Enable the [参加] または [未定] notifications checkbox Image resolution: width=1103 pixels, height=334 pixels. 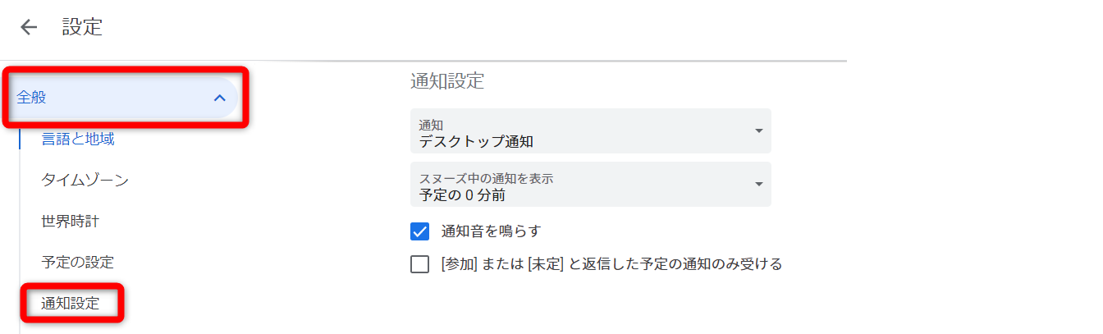pyautogui.click(x=420, y=264)
